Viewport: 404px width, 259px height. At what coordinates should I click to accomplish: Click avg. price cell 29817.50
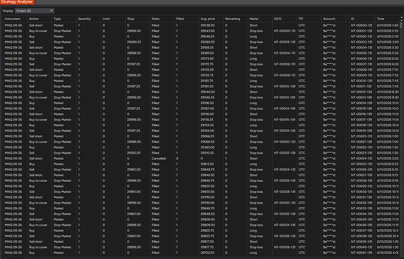pyautogui.click(x=208, y=242)
